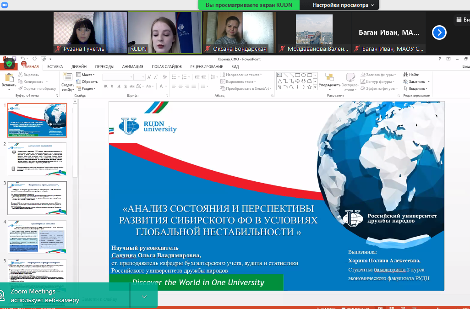
Task: Switch to the Рецензирование (Review) ribbon tab
Action: pos(207,66)
